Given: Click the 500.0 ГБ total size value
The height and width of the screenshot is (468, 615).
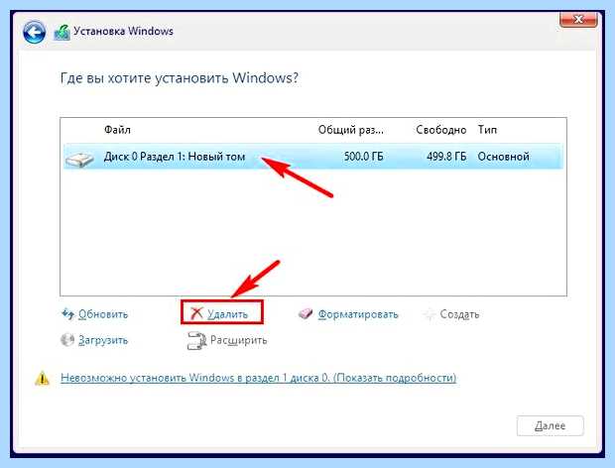Looking at the screenshot, I should click(x=364, y=157).
